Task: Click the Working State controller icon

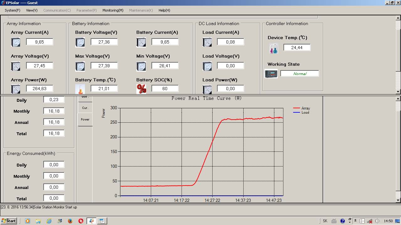Action: pos(271,74)
